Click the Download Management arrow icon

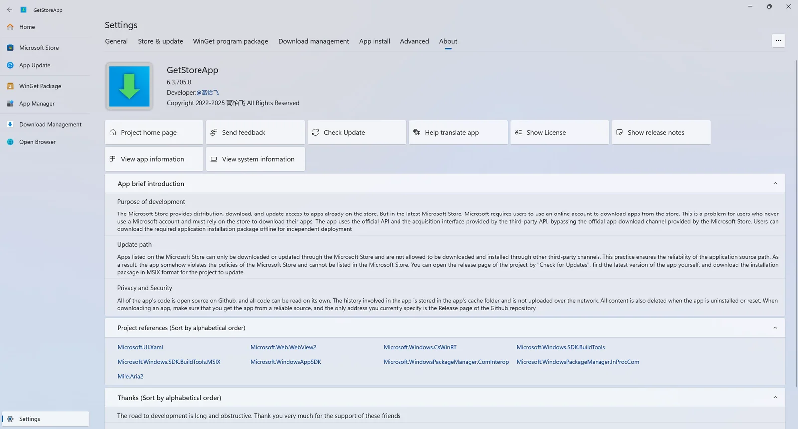[x=10, y=124]
